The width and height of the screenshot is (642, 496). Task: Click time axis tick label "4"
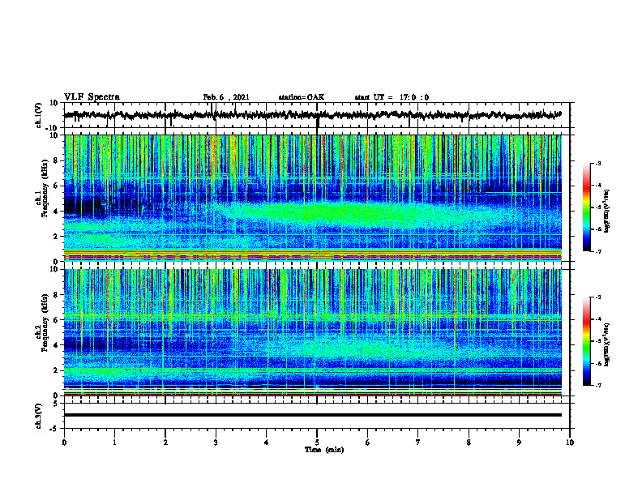(267, 443)
